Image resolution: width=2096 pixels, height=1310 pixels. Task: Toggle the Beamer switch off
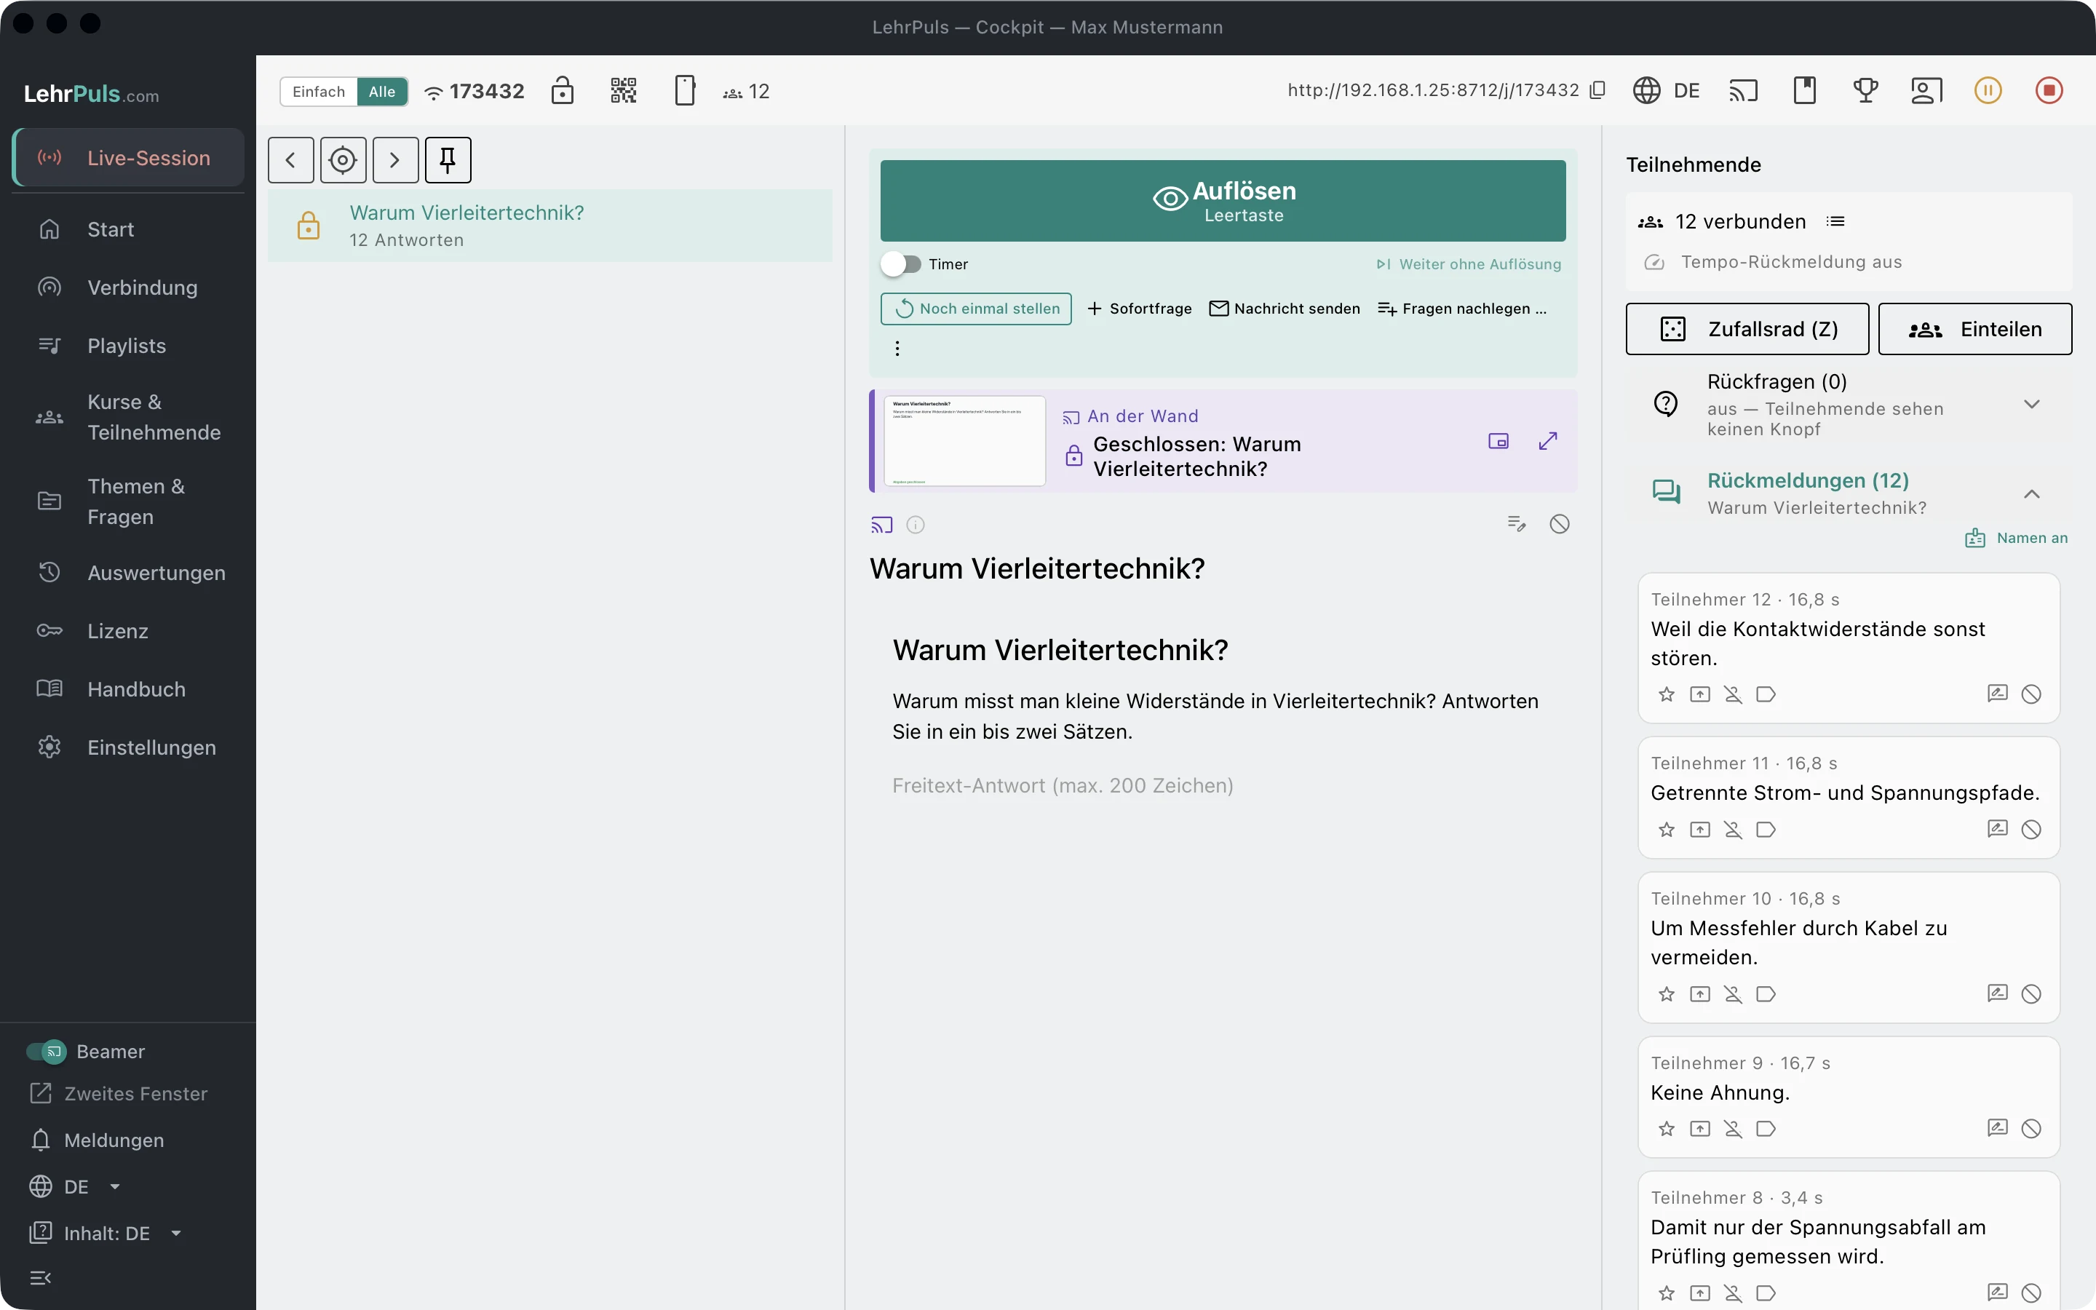click(x=46, y=1052)
